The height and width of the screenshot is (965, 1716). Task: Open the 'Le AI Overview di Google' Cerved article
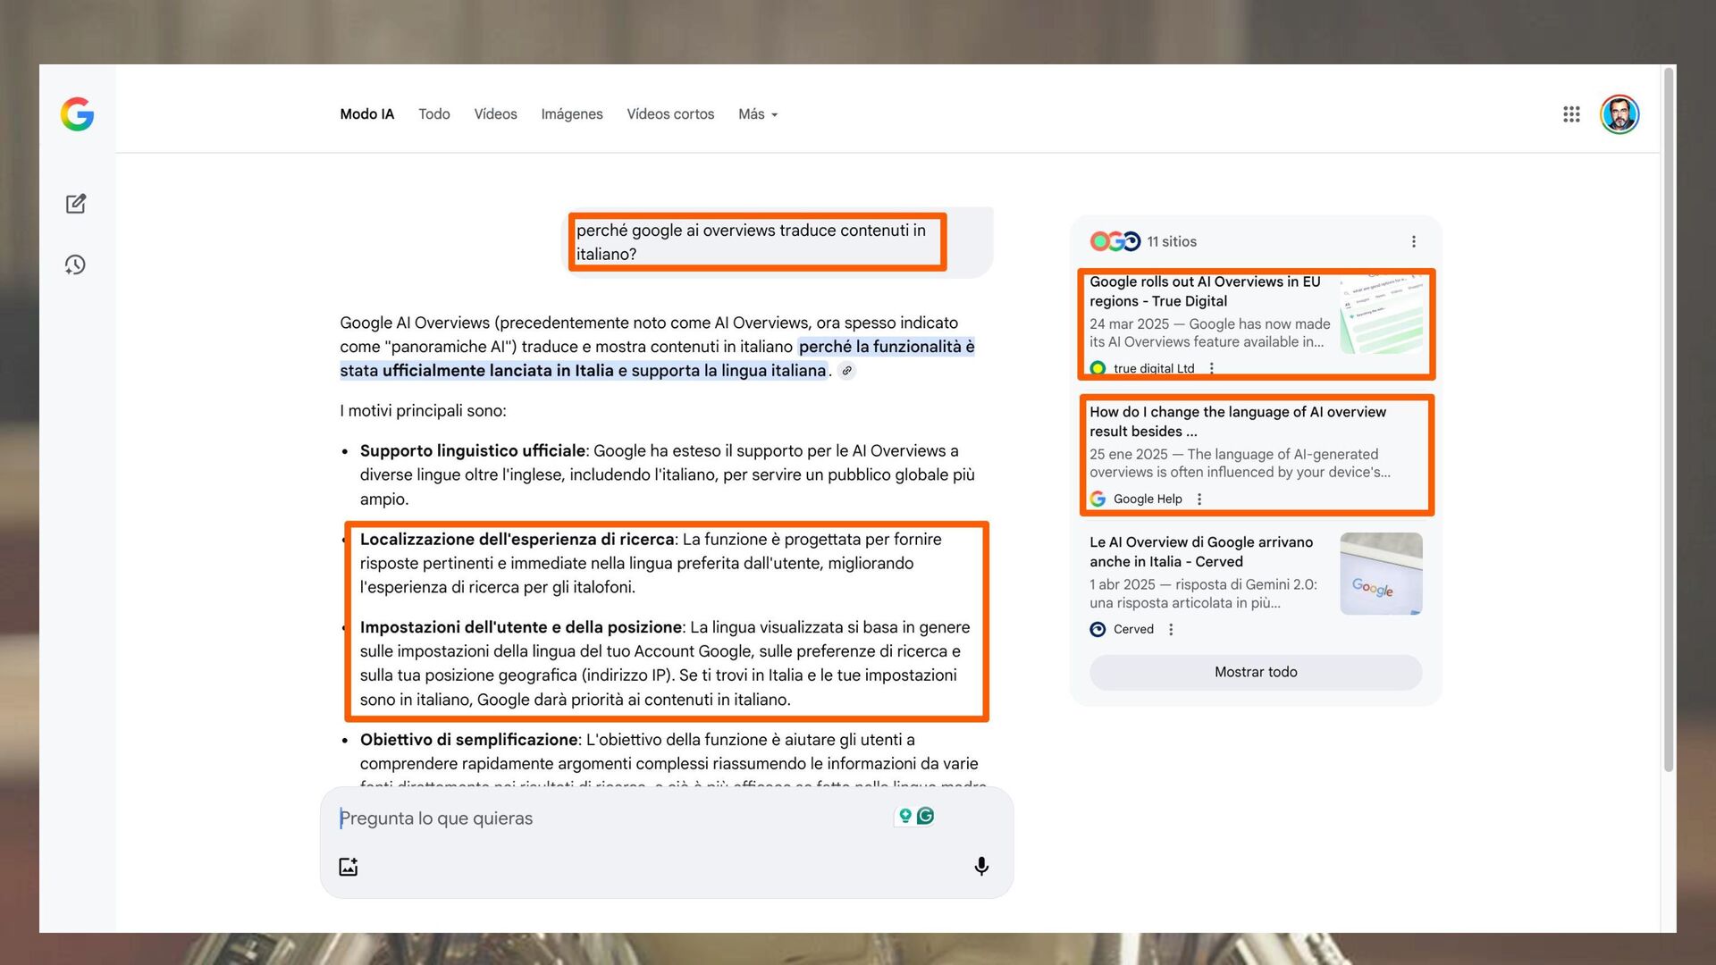pos(1200,551)
